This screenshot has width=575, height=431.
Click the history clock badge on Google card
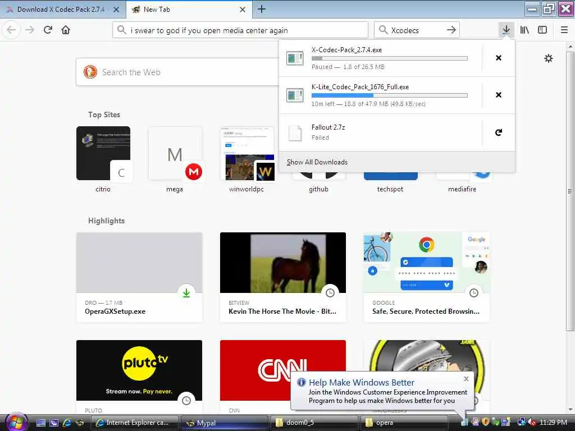point(474,293)
